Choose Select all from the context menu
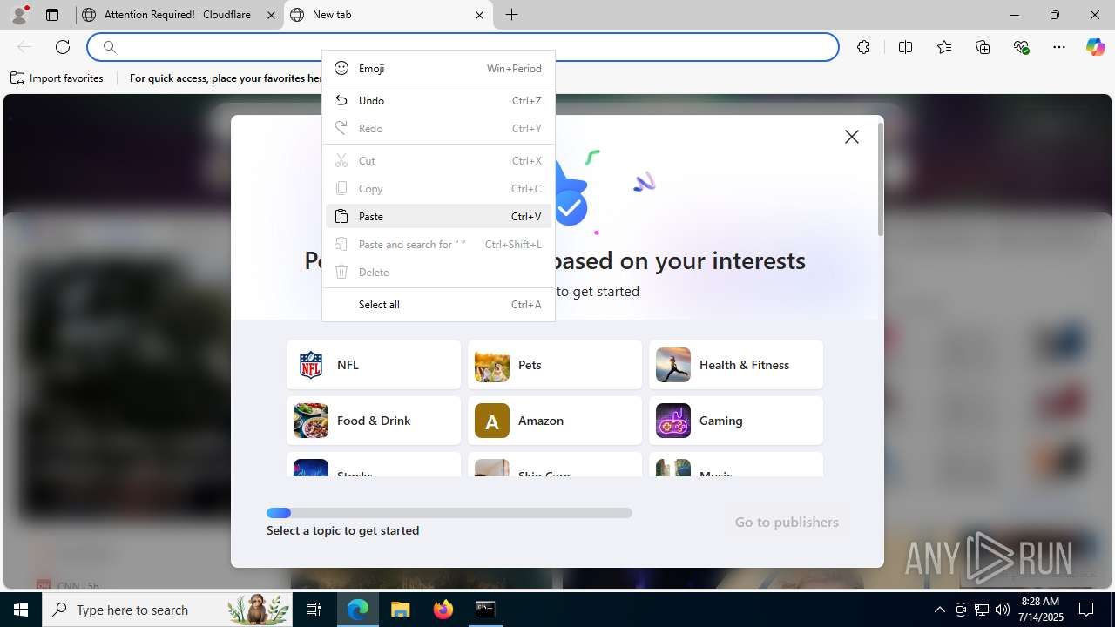This screenshot has width=1115, height=627. tap(438, 304)
